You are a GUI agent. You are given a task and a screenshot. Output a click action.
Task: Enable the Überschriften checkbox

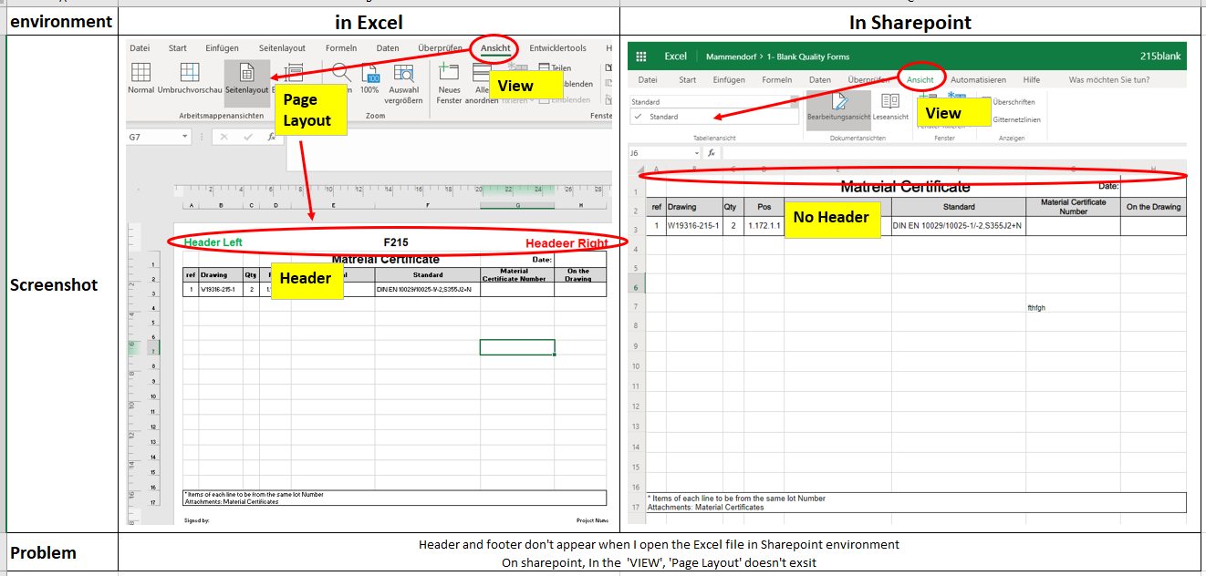tap(1012, 103)
